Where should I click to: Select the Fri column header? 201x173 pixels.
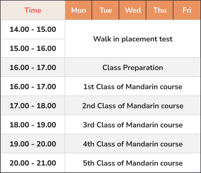[x=187, y=10]
